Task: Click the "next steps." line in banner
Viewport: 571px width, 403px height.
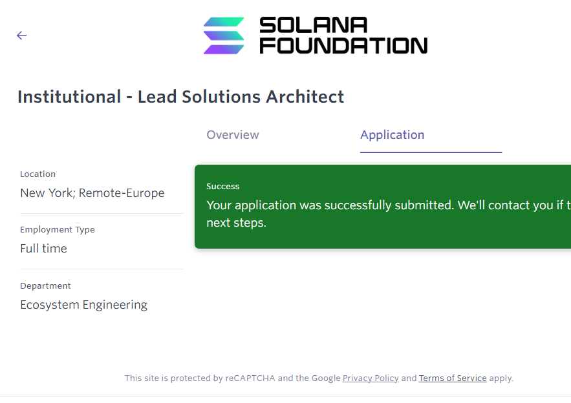Action: 237,223
